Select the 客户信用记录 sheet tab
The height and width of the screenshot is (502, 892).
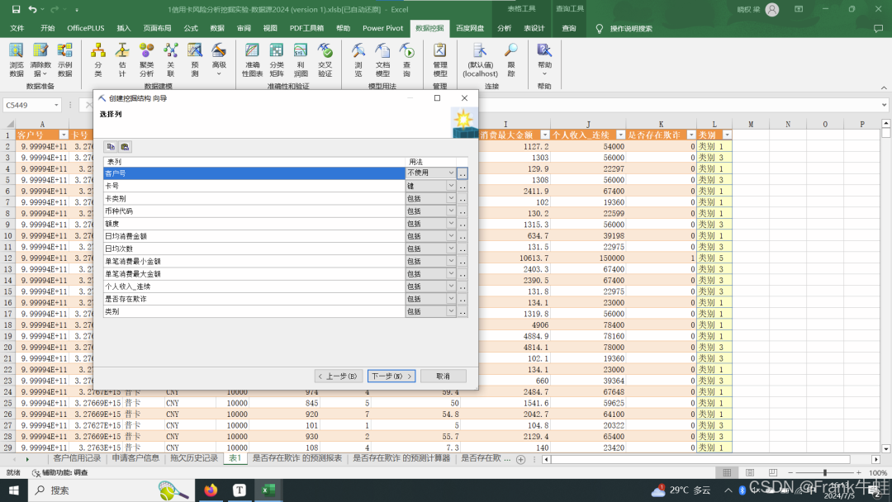(77, 458)
